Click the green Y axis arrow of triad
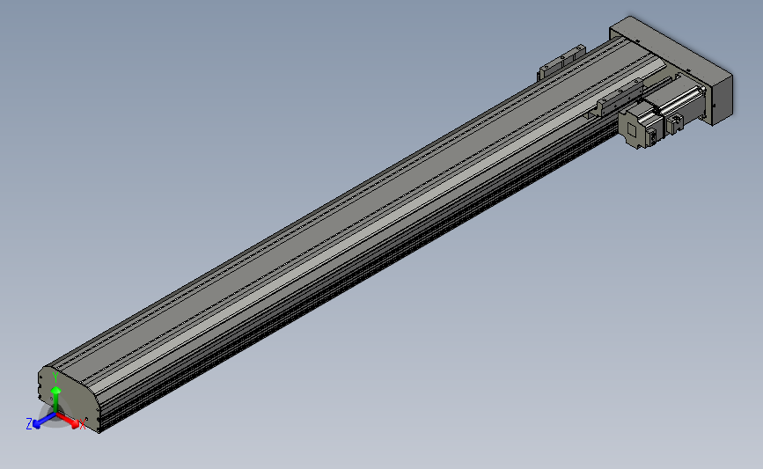Viewport: 763px width, 469px height. [x=56, y=398]
